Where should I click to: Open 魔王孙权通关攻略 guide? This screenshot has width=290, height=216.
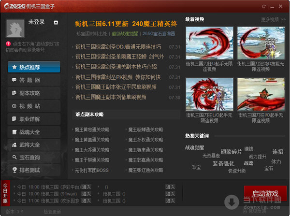tap(146, 140)
